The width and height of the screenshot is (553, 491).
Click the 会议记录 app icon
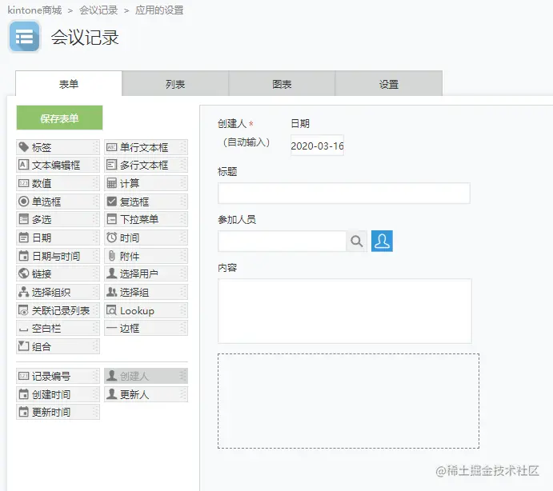click(24, 37)
